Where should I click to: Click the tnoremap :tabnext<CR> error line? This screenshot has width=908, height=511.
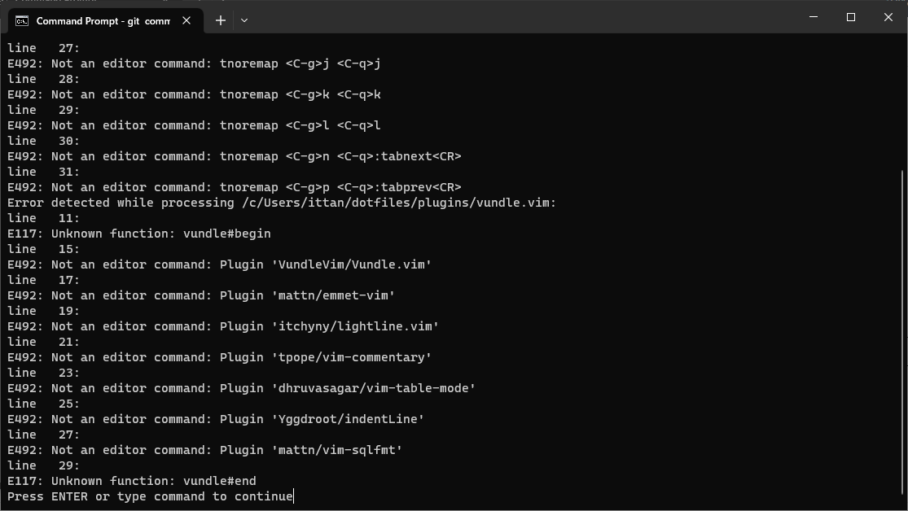point(234,156)
